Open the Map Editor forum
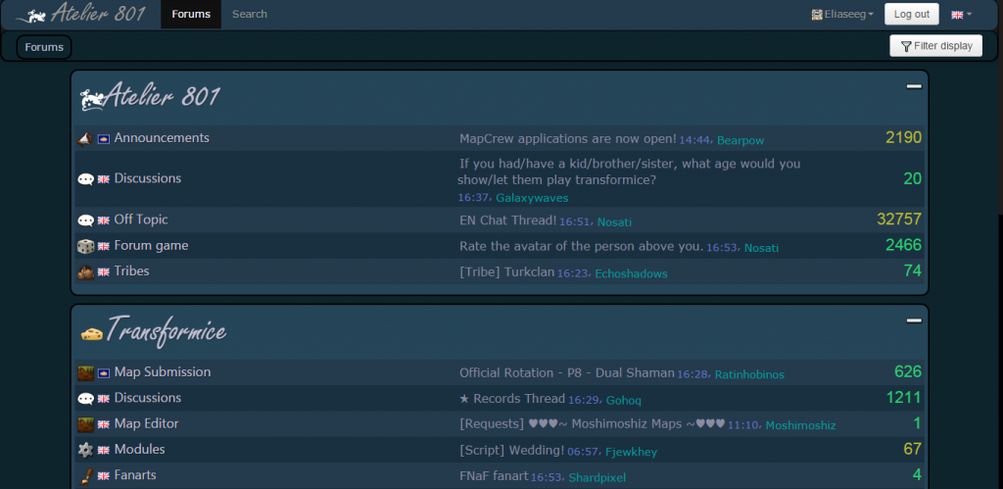 tap(147, 423)
